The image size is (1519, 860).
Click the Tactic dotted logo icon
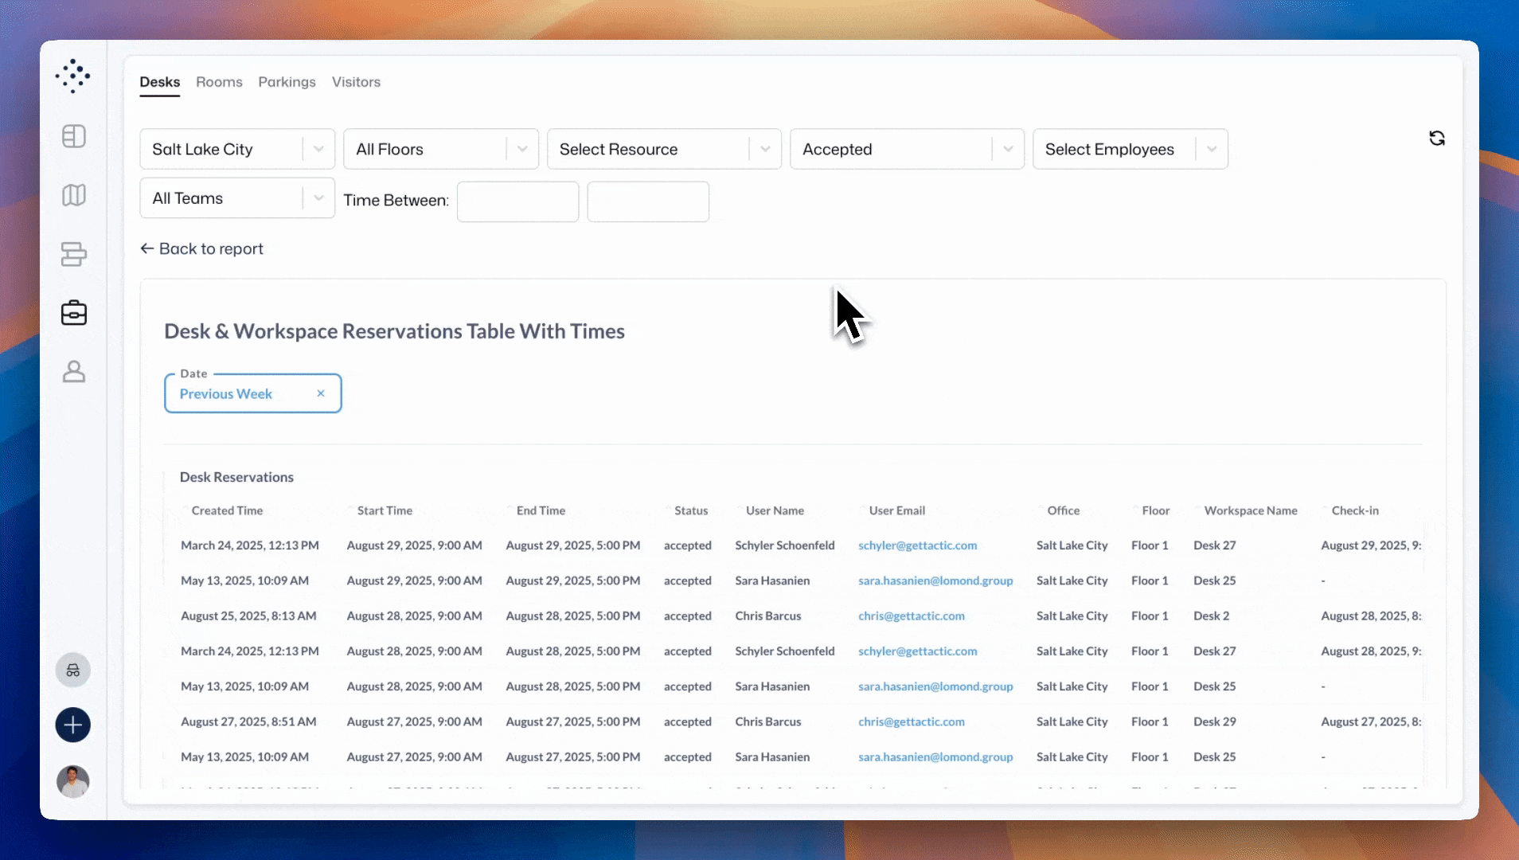[x=73, y=76]
